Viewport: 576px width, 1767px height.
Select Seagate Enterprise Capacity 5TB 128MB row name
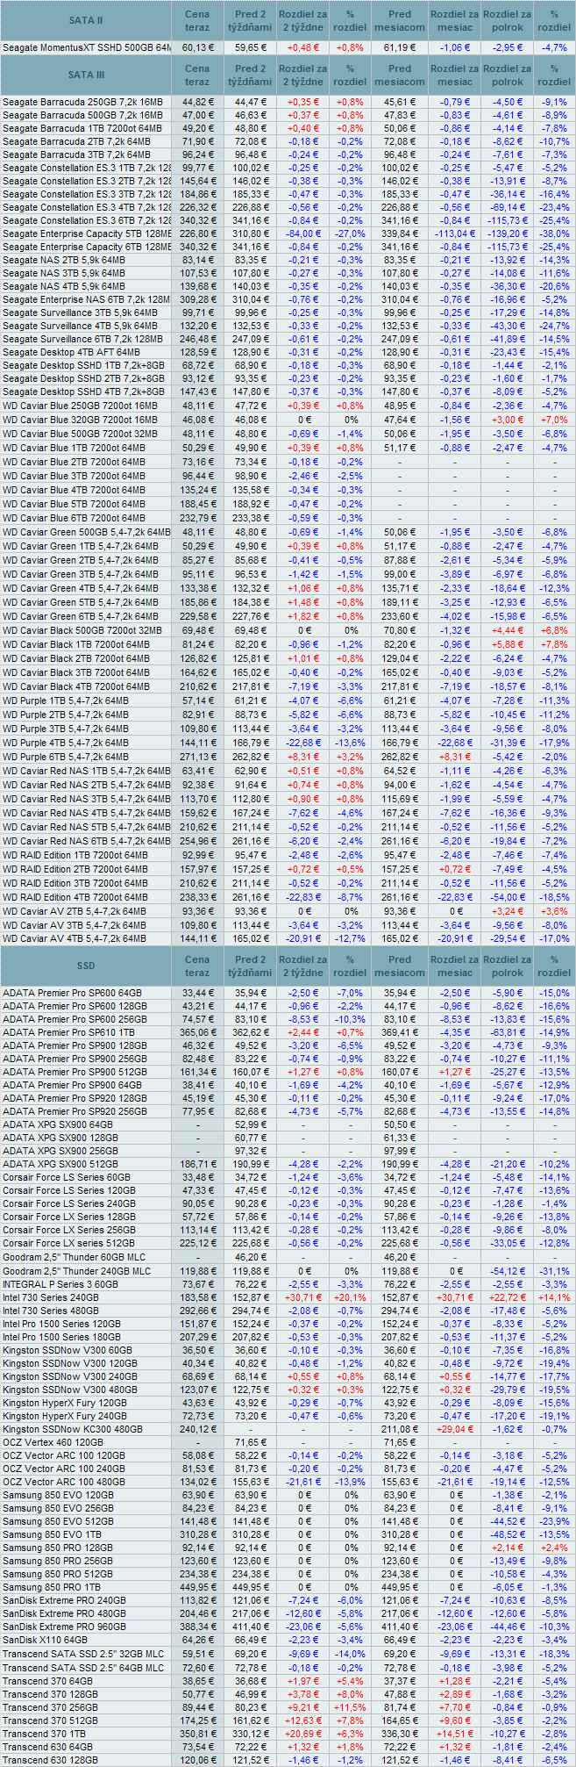click(86, 233)
